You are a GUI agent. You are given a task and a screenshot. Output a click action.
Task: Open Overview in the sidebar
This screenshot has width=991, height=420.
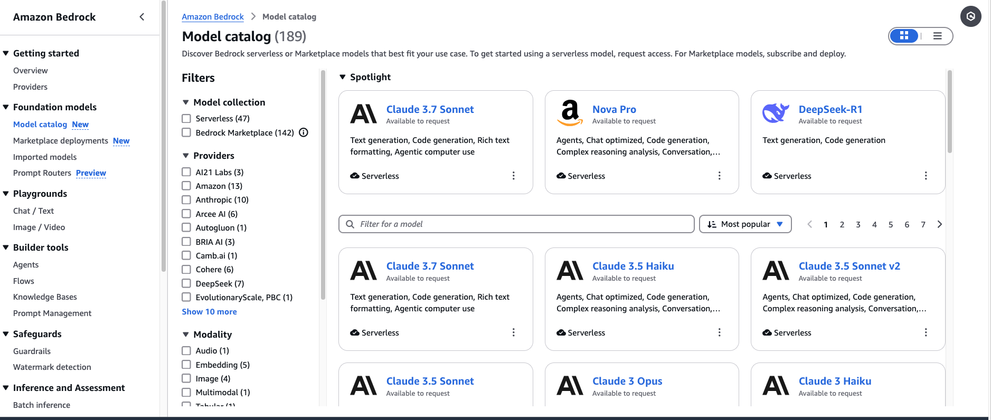point(30,71)
